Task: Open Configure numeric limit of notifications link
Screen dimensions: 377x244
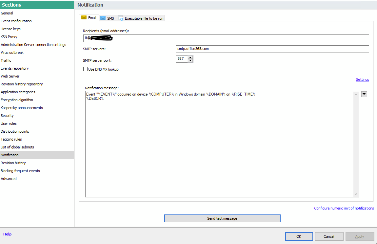Action: pyautogui.click(x=344, y=208)
